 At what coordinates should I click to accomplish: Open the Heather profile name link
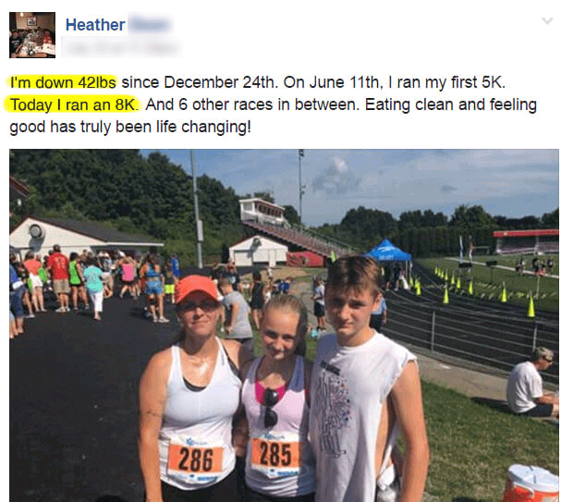tap(95, 25)
